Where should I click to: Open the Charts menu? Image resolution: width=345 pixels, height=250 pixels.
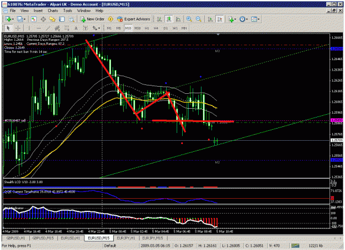pos(53,10)
